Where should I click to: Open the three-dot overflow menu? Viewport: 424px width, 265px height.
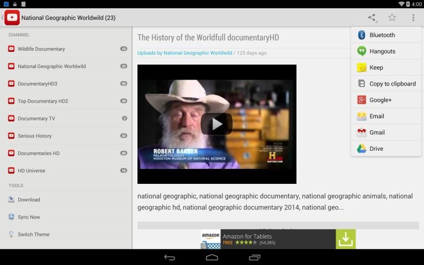[x=413, y=18]
